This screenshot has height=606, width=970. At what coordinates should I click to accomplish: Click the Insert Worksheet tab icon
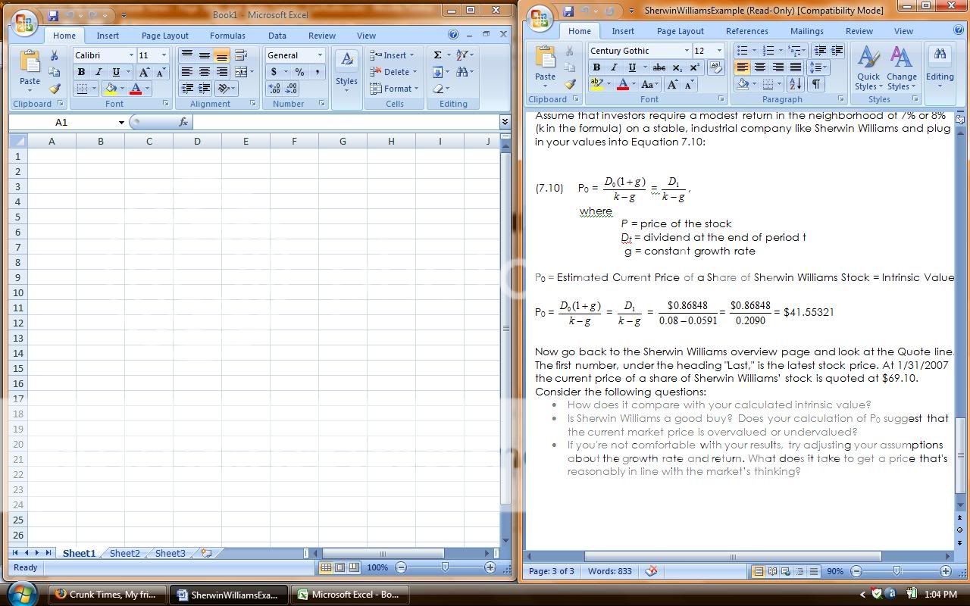pos(205,554)
